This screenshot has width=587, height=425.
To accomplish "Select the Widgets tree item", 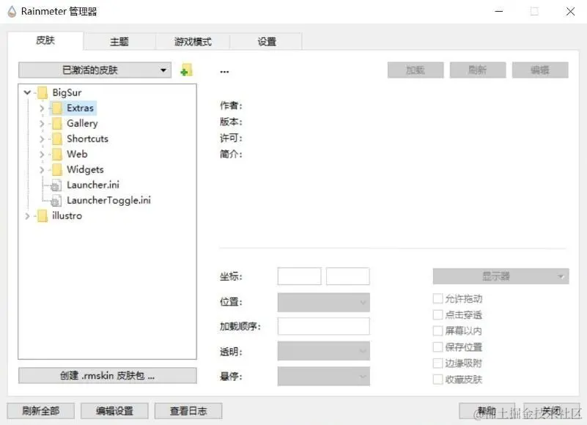I will 85,169.
